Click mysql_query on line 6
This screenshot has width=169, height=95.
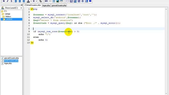click(x=58, y=23)
